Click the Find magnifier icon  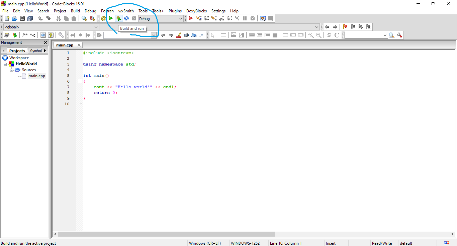84,18
